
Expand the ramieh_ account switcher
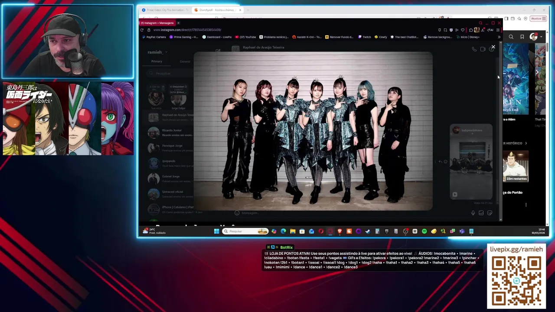click(157, 52)
